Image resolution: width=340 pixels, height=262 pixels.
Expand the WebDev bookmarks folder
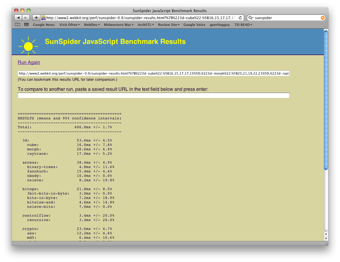[x=92, y=25]
